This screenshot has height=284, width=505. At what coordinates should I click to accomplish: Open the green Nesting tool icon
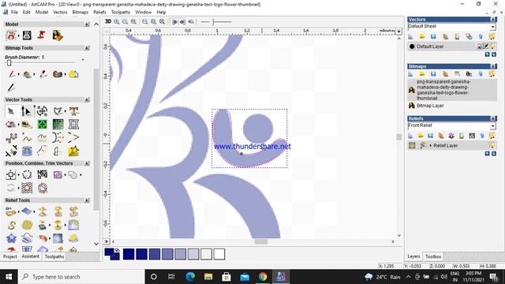pyautogui.click(x=42, y=125)
